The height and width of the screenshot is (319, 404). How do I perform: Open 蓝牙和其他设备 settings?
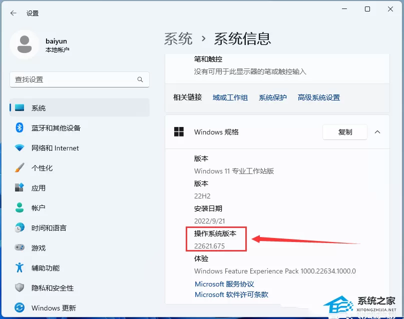pyautogui.click(x=80, y=128)
